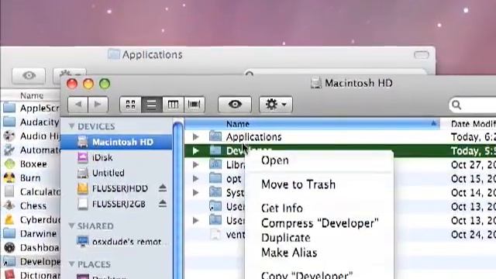Select Darwine in Applications window

(38, 233)
